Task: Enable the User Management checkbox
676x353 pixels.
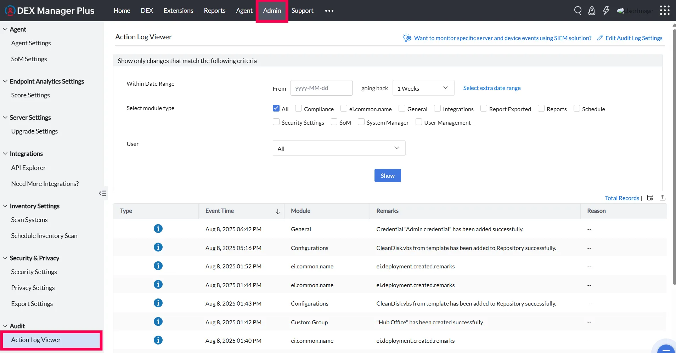Action: click(x=419, y=122)
